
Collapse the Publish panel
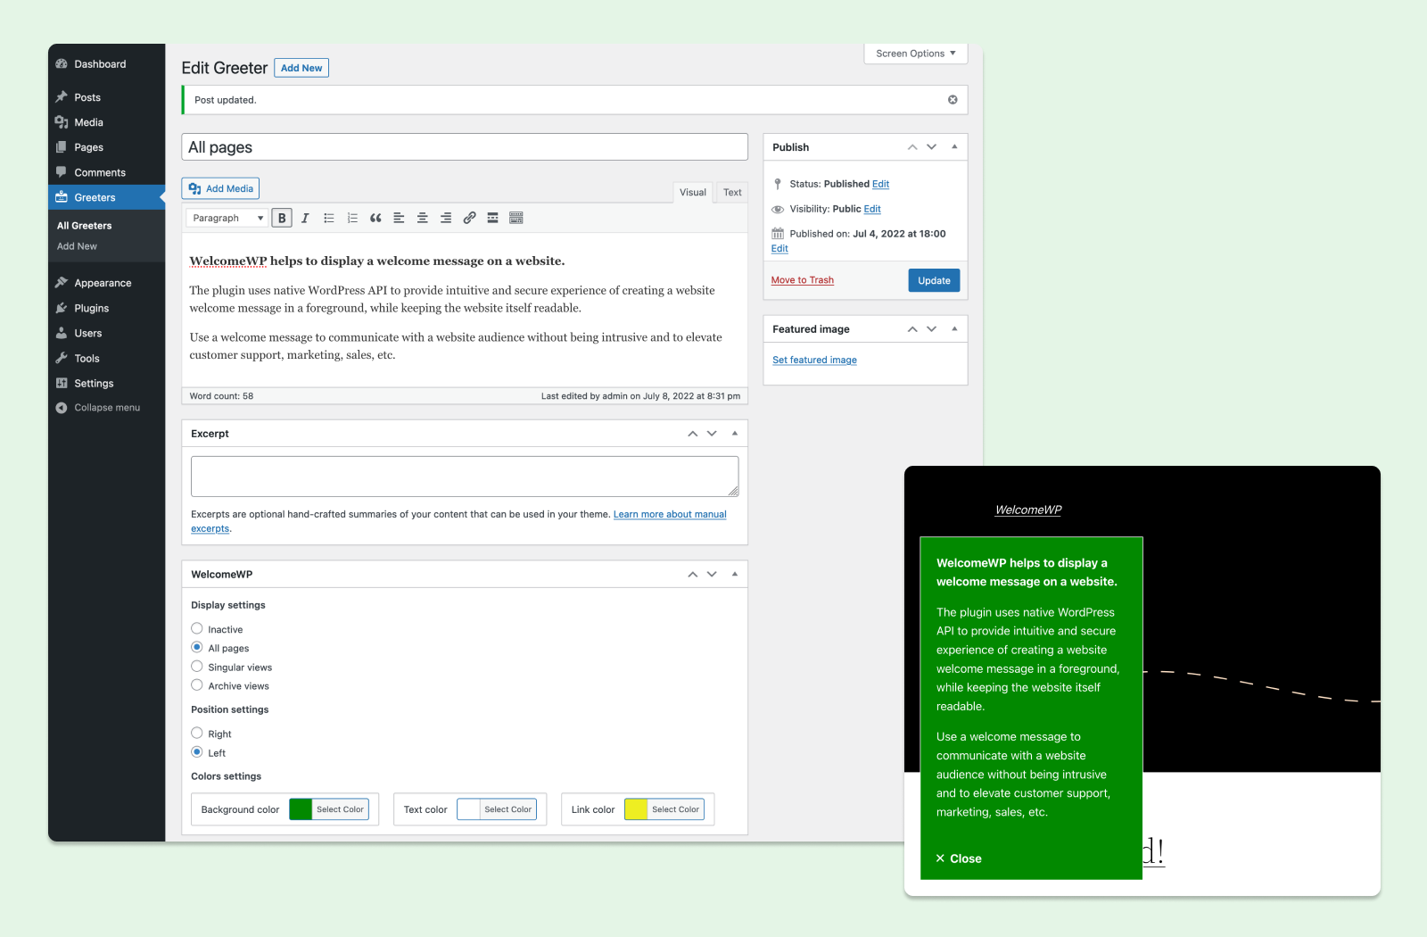(x=954, y=147)
